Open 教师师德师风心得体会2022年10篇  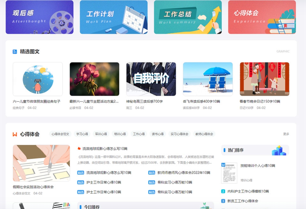tap(184, 173)
